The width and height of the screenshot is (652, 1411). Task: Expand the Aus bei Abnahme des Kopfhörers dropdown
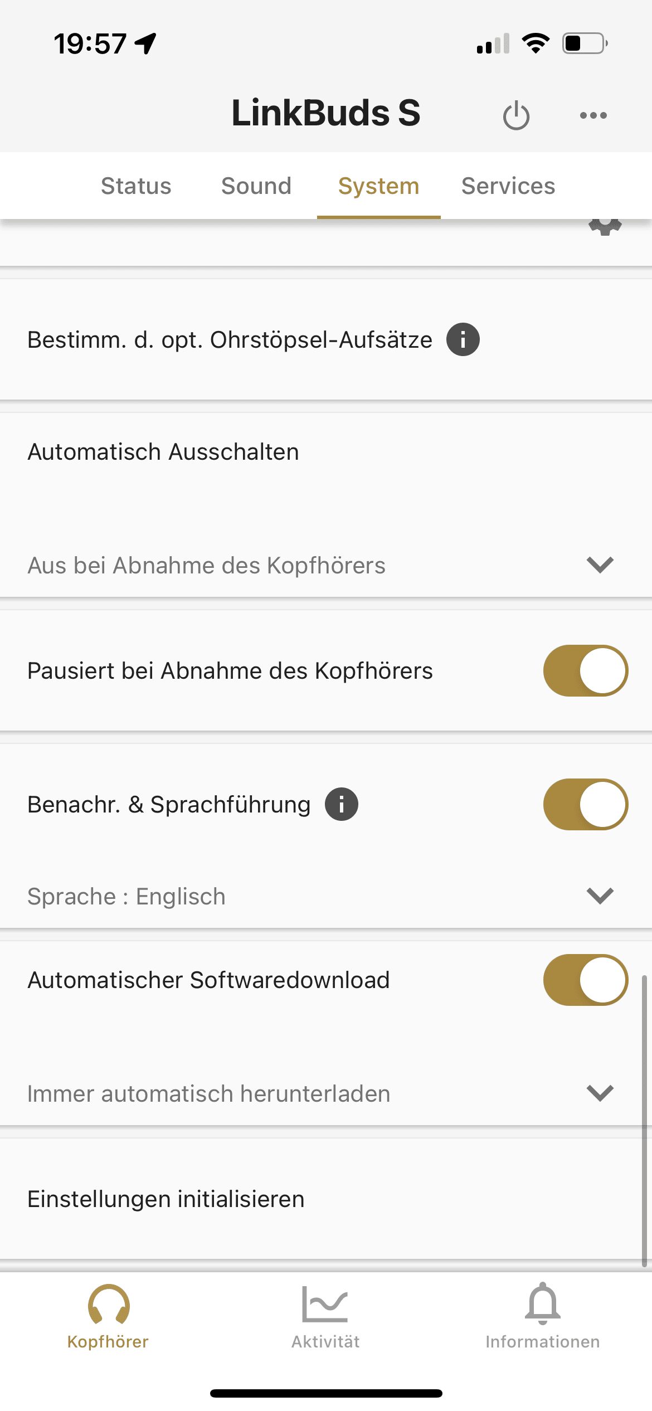(600, 565)
